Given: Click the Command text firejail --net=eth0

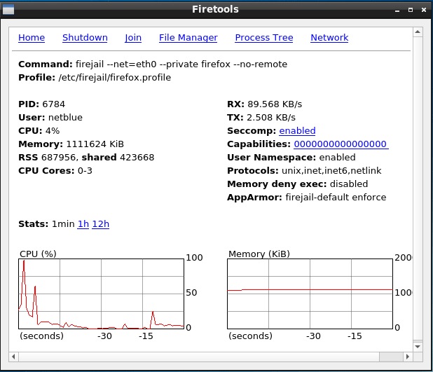Looking at the screenshot, I should tap(116, 64).
